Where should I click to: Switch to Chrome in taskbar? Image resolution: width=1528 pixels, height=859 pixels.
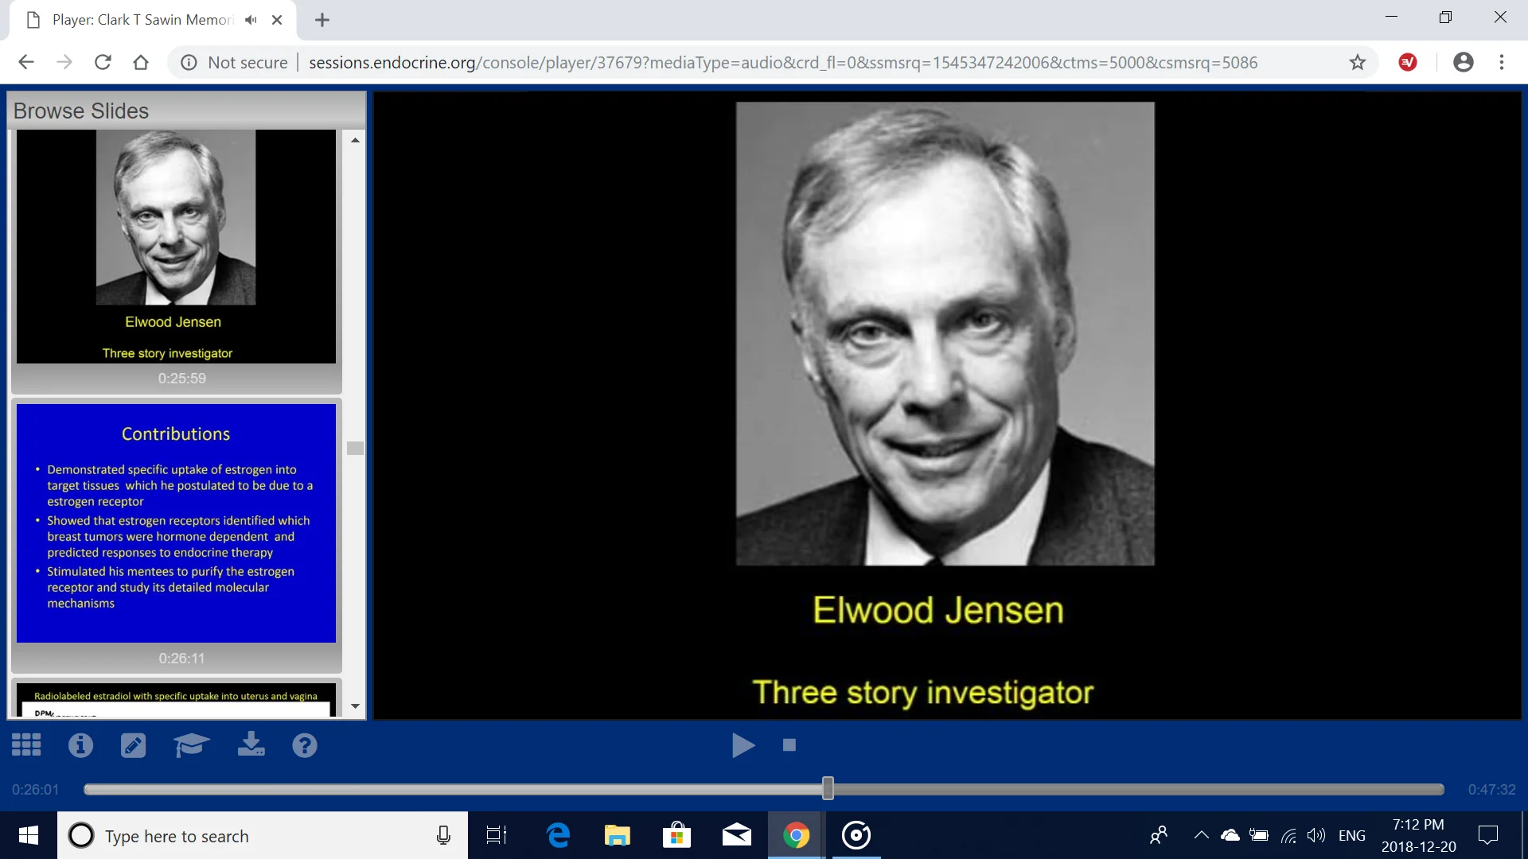tap(796, 835)
